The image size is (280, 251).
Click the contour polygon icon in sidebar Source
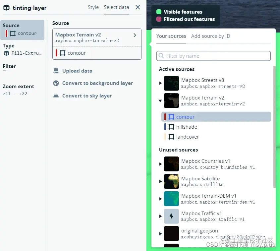point(13,33)
